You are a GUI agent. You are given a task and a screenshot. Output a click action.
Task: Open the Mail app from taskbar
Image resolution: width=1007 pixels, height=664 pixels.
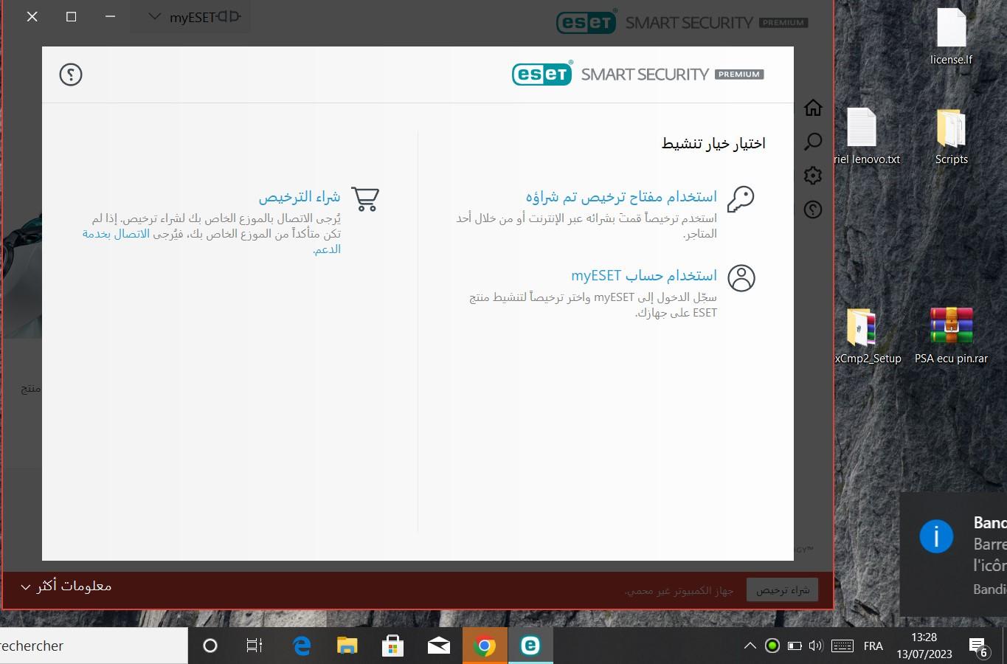point(439,646)
